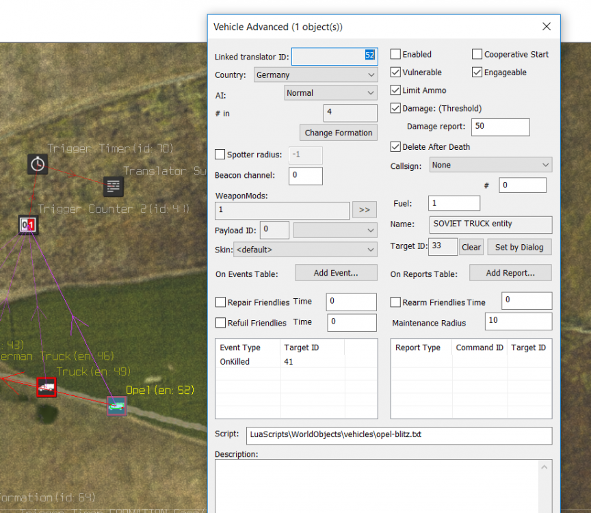Select the Trigger Timer clock icon
The width and height of the screenshot is (591, 513).
pyautogui.click(x=38, y=164)
